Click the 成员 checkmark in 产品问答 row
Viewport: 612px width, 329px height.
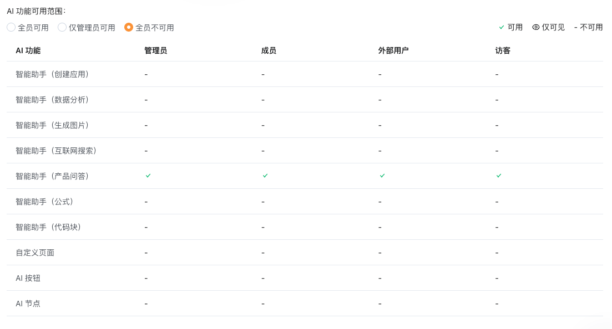(265, 176)
